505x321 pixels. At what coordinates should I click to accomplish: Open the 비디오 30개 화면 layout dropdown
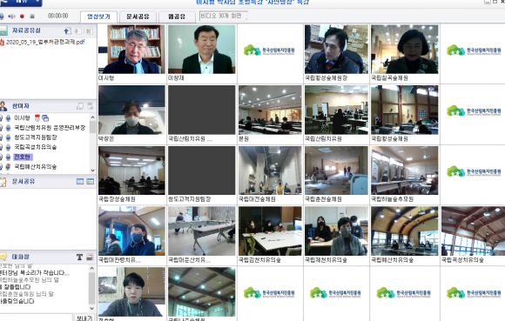[x=224, y=16]
